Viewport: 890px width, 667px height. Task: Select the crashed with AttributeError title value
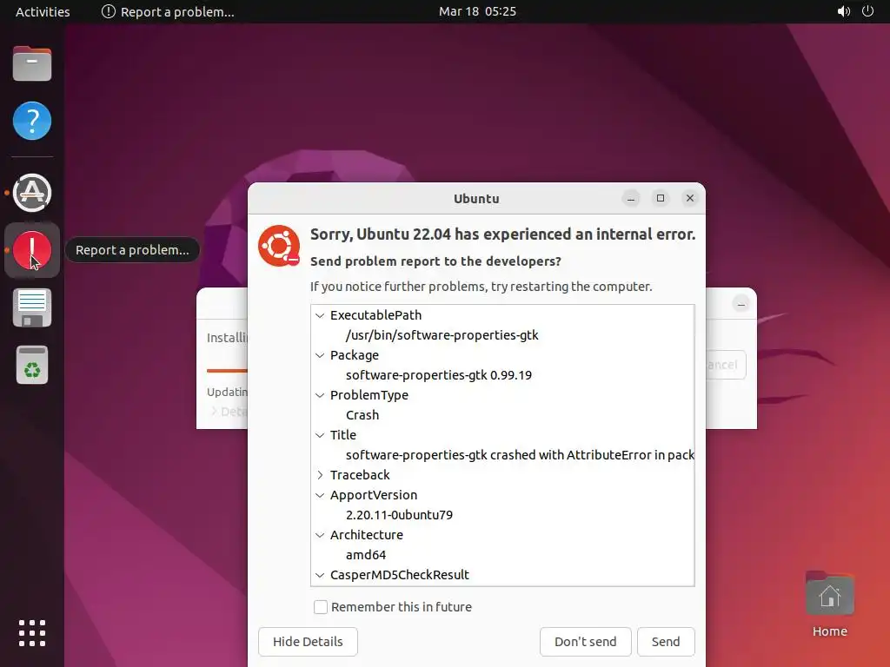(520, 455)
